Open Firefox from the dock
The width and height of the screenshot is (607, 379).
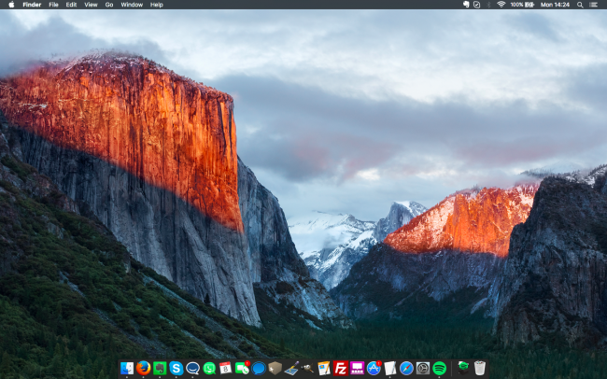point(143,368)
